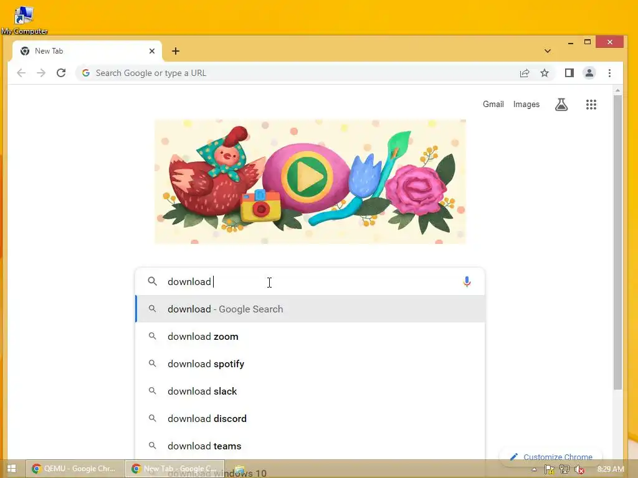Click the Action Center flag icon
Screen dimensions: 638x478
[x=549, y=469]
